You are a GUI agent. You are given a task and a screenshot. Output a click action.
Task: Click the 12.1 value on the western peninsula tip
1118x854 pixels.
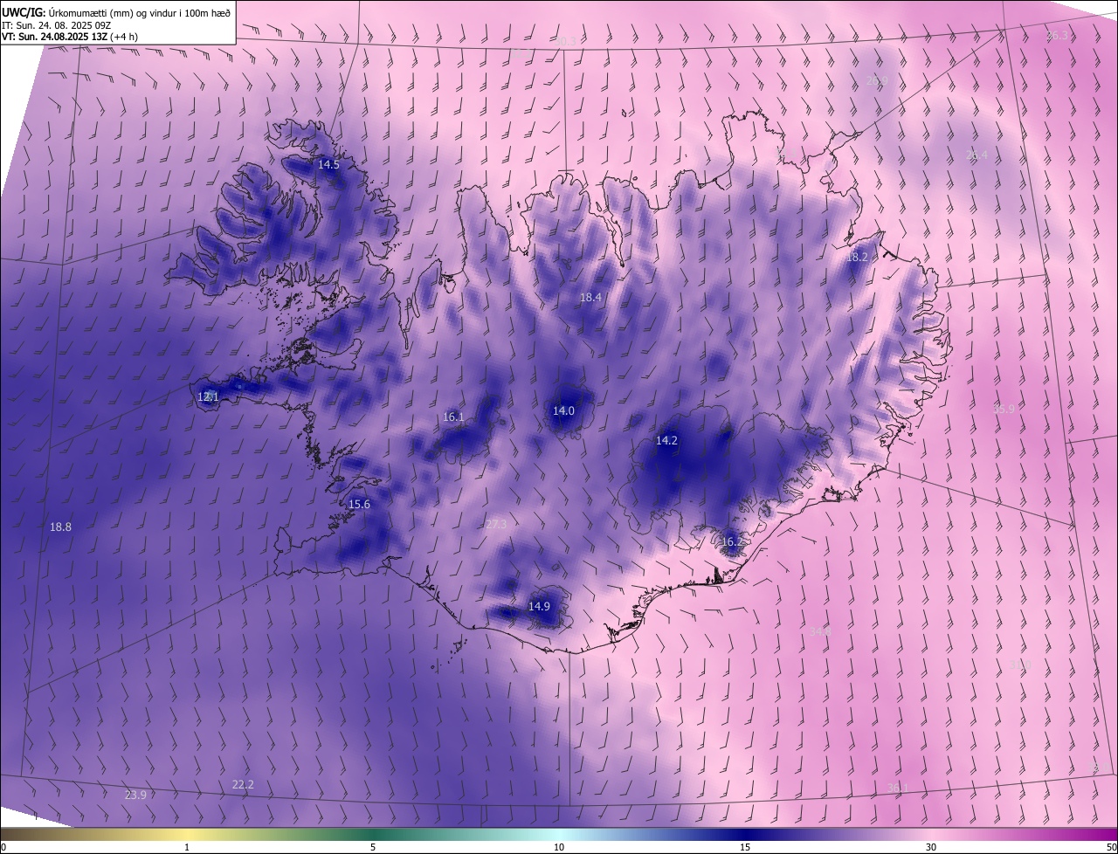208,396
